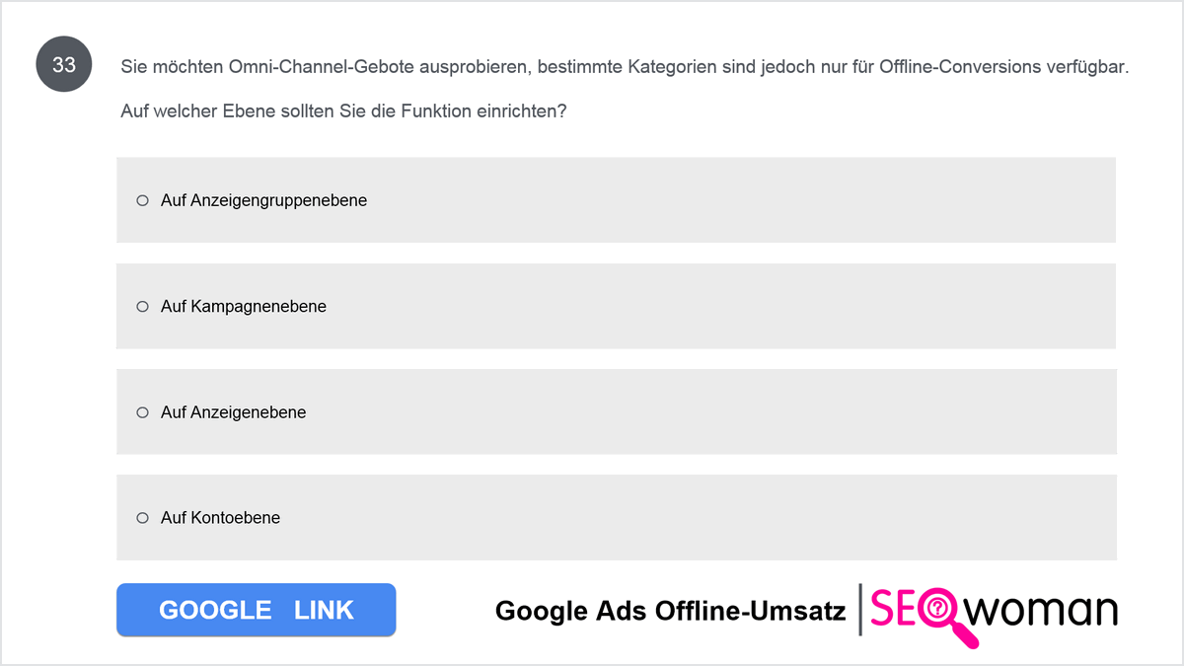The image size is (1184, 666).
Task: Click the Auf Anzeigenebene answer label
Action: click(x=233, y=412)
